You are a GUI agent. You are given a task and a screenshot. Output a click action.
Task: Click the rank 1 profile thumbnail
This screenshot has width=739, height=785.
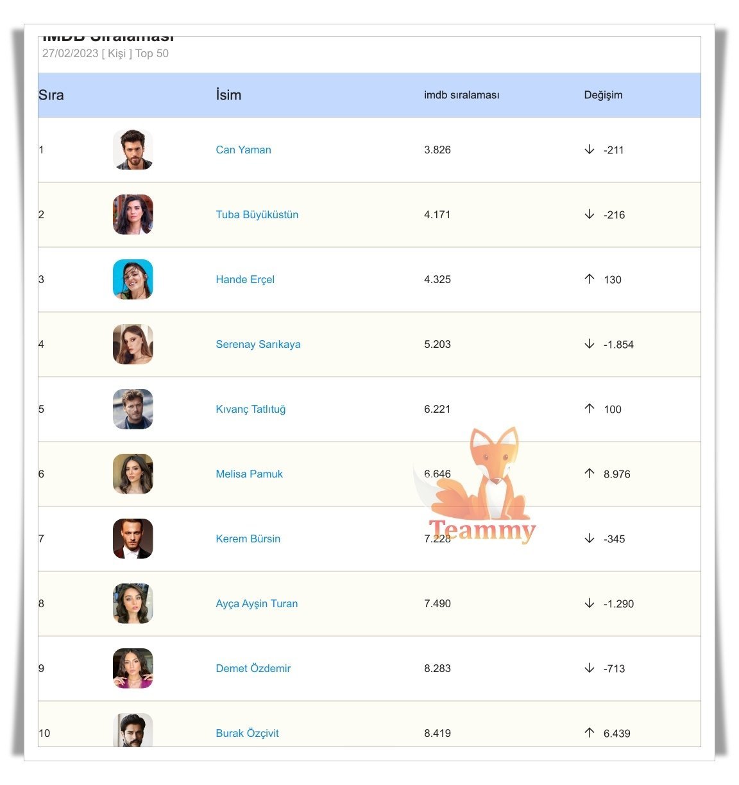click(133, 150)
